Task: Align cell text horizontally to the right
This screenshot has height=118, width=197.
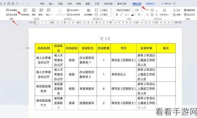Action: tap(157, 15)
